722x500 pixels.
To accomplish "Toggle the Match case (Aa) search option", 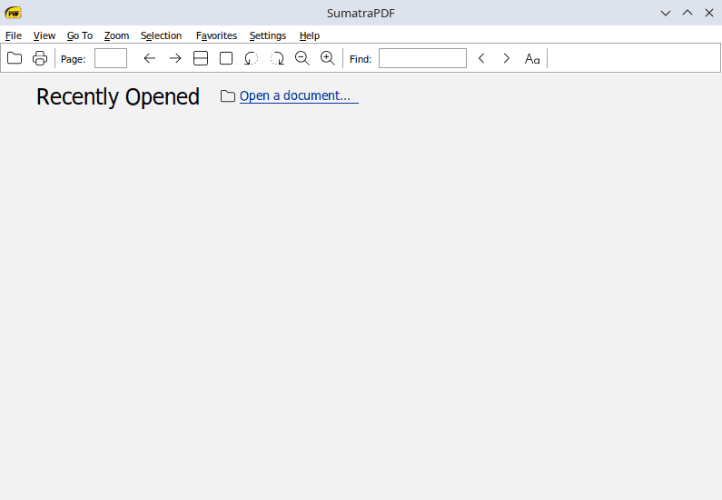I will (x=532, y=58).
